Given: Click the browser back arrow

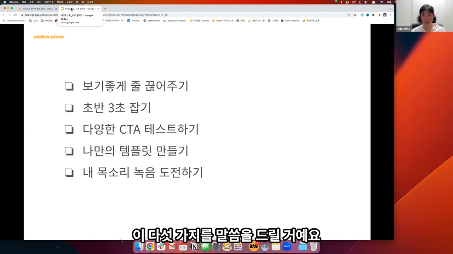Looking at the screenshot, I should [4, 15].
